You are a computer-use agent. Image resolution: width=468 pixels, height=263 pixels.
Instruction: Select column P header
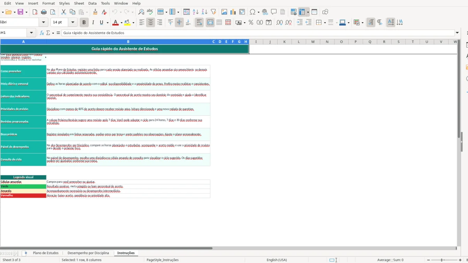tap(356, 42)
